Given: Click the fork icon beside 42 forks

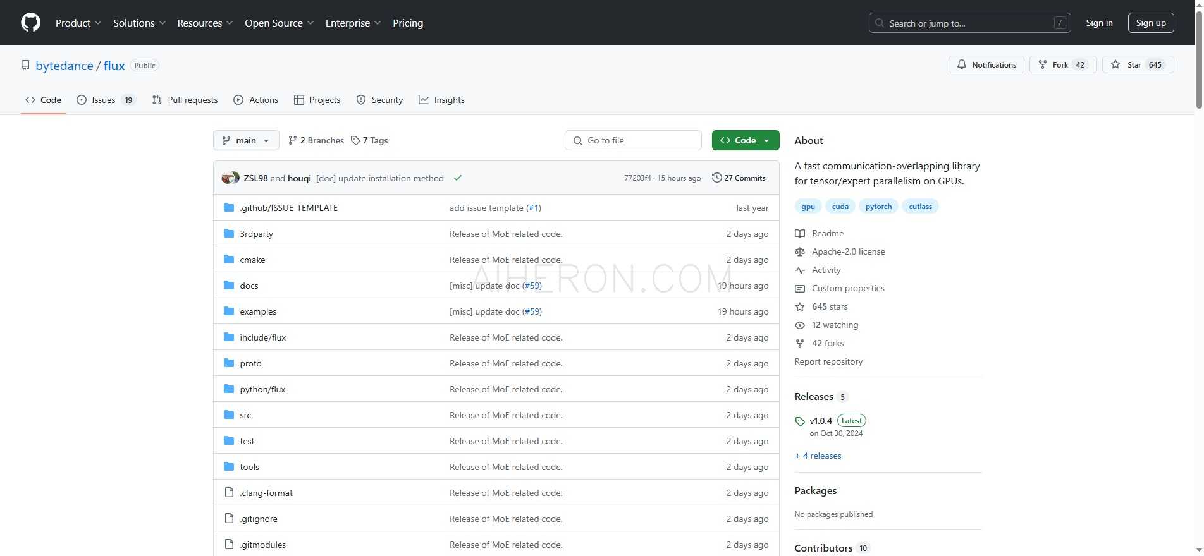Looking at the screenshot, I should pos(800,343).
